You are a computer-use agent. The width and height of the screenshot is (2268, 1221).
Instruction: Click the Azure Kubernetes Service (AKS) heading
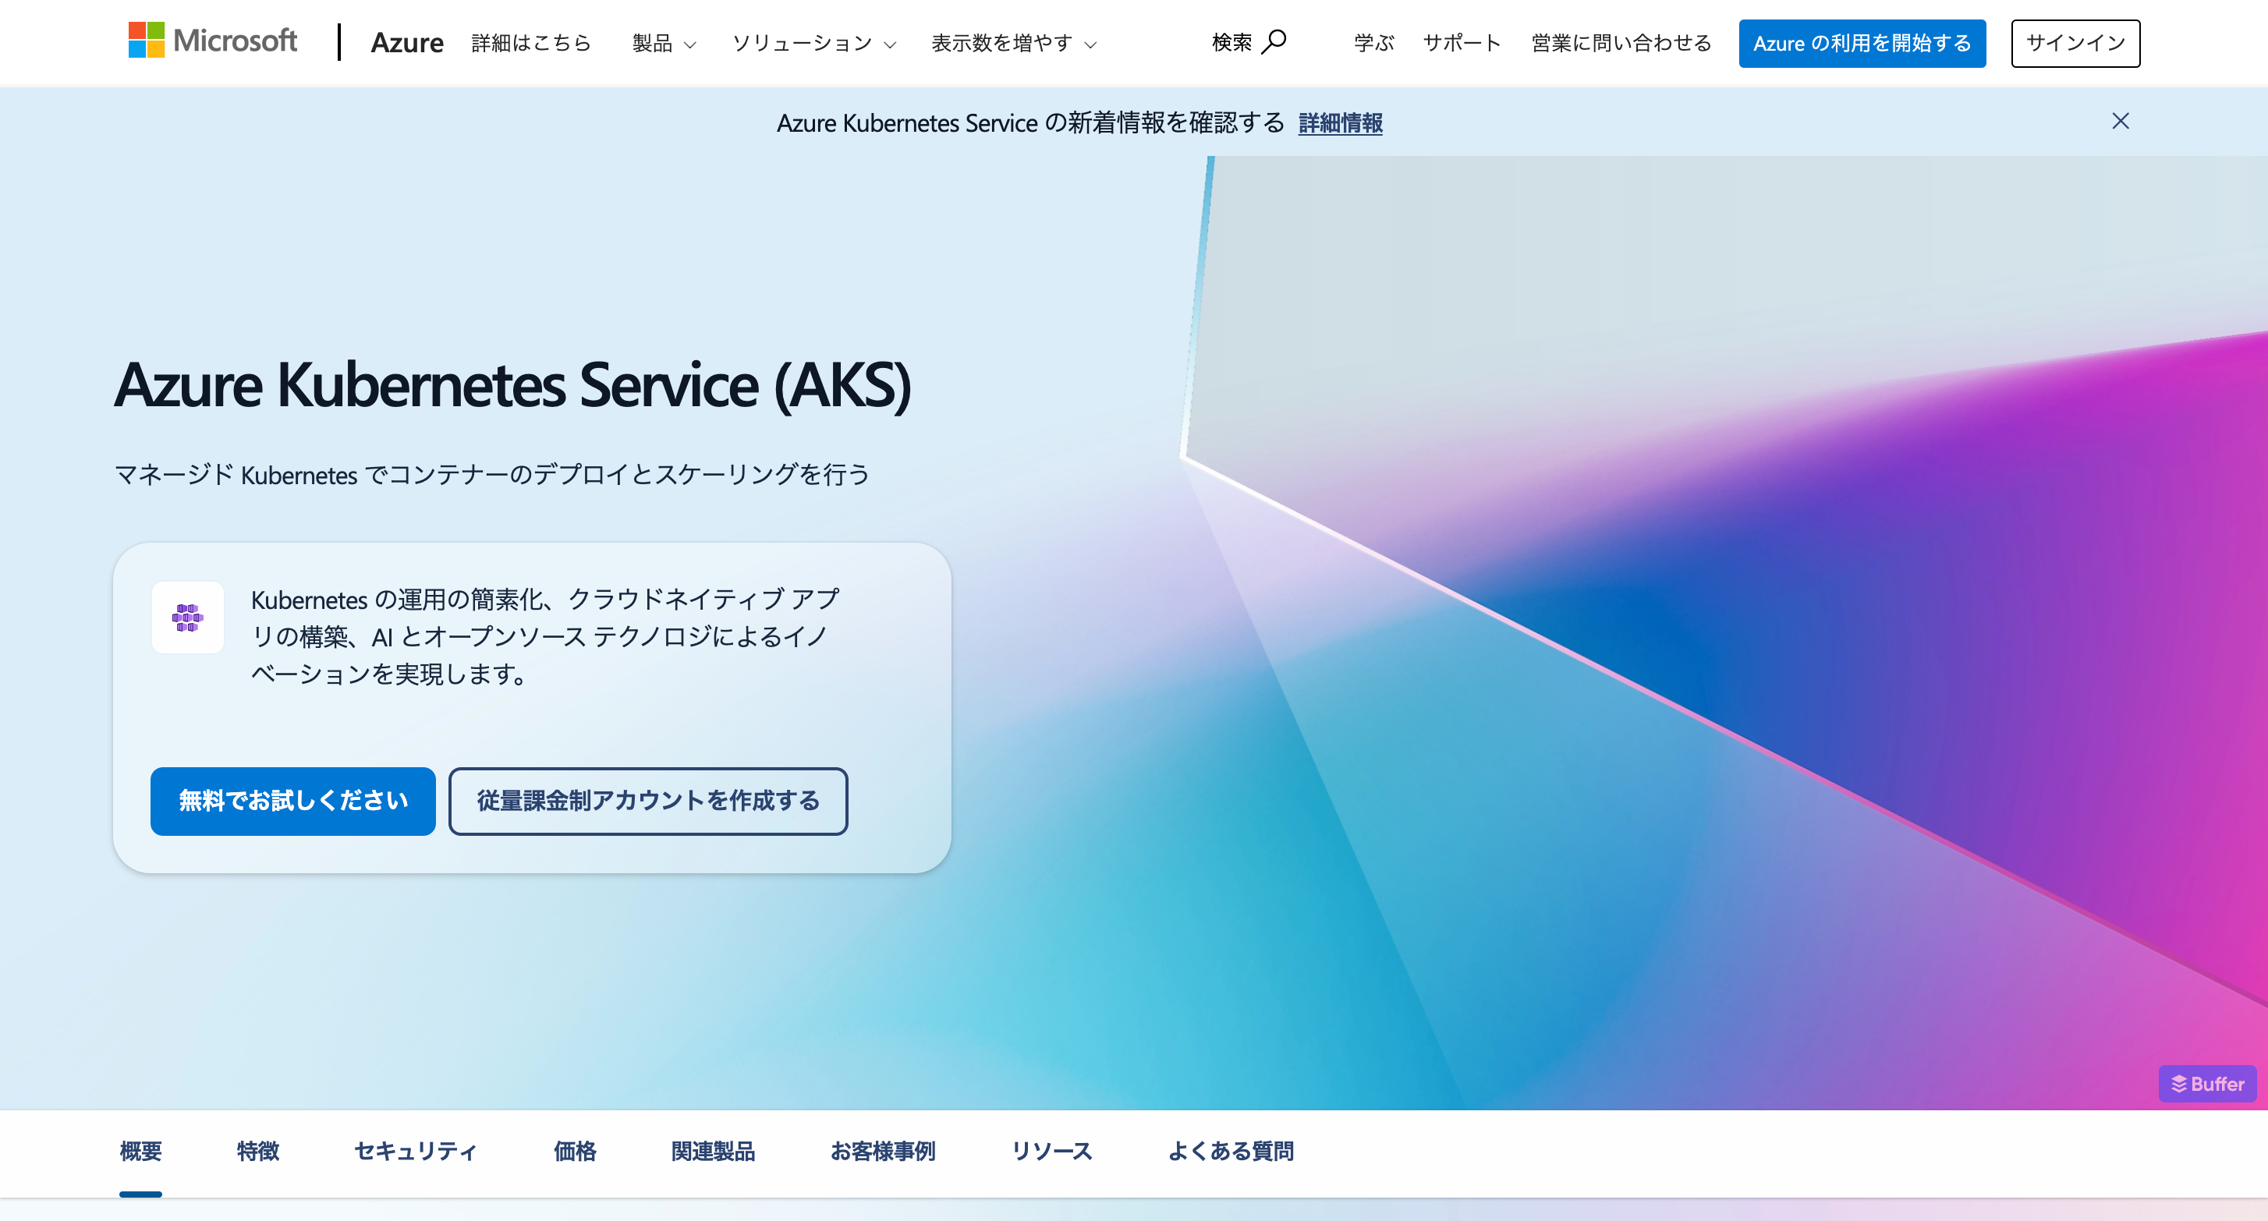point(513,386)
